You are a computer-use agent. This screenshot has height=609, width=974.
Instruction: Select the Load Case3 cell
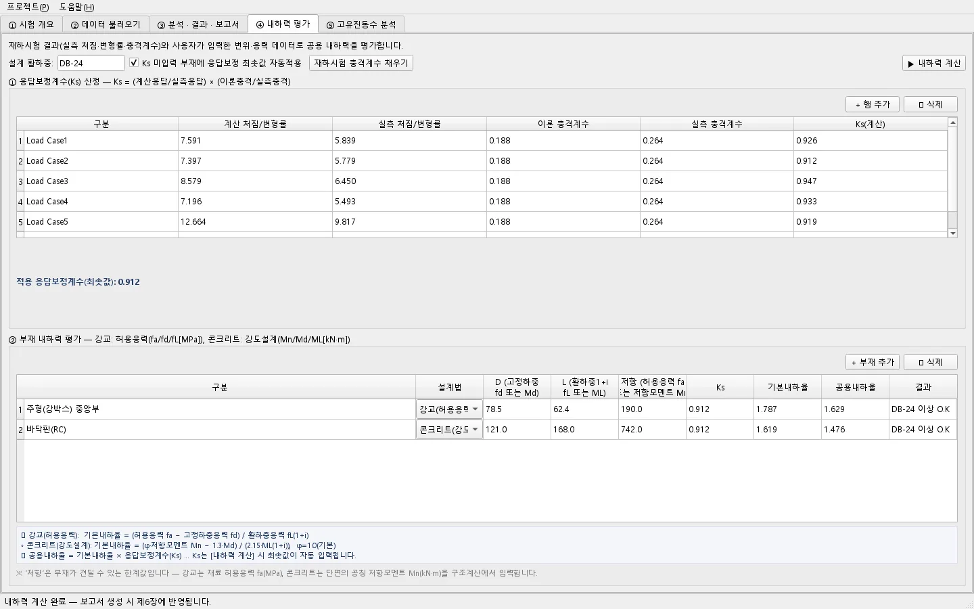click(x=101, y=181)
